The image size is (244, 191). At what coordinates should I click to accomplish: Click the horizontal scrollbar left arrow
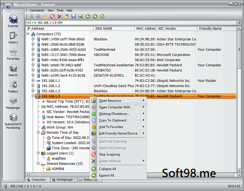pyautogui.click(x=27, y=175)
